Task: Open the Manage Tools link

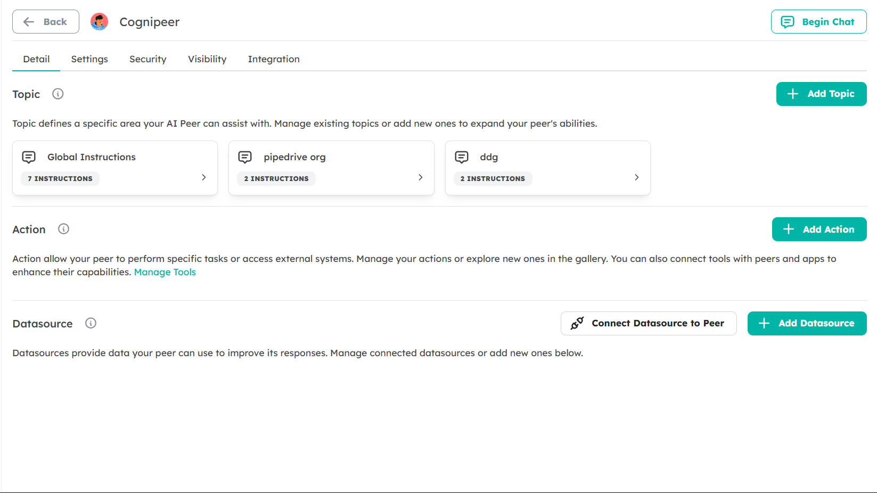Action: [165, 272]
